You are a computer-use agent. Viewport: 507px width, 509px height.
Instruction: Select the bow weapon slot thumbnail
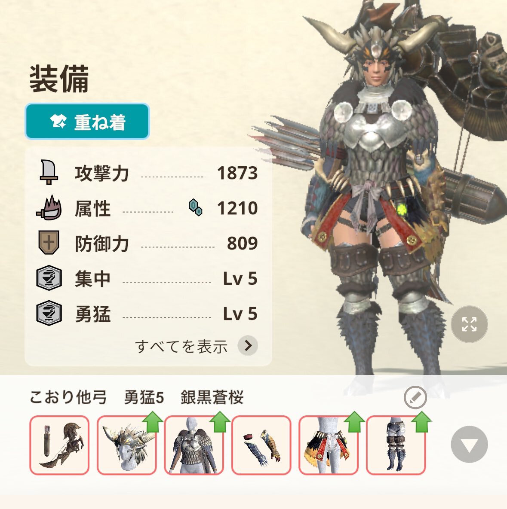[59, 445]
